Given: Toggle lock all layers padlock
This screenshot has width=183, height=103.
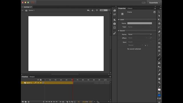Looking at the screenshot, I should (x=41, y=80).
